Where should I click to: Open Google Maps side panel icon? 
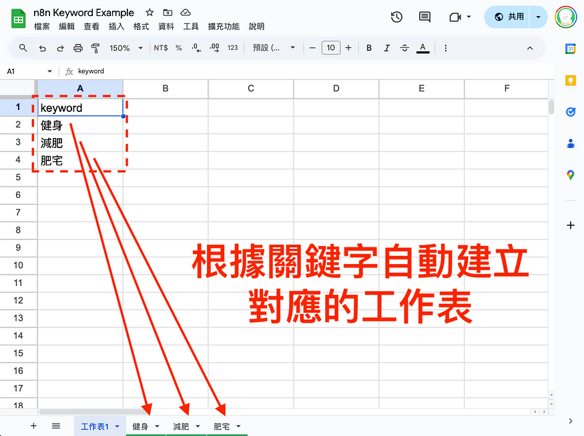point(570,175)
